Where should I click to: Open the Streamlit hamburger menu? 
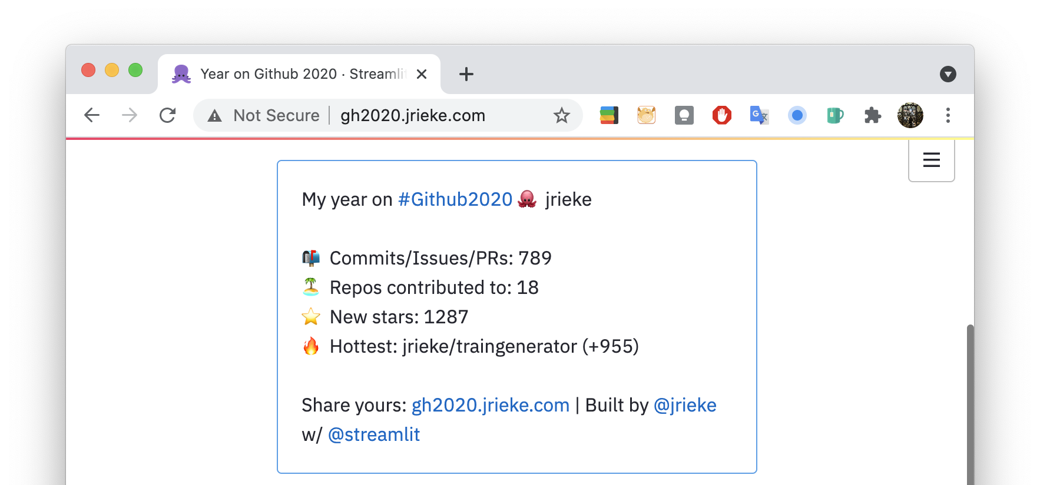(932, 159)
